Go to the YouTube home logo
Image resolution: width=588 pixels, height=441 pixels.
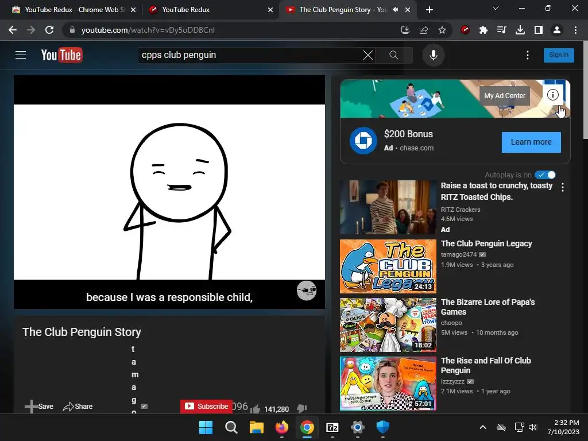pyautogui.click(x=61, y=55)
